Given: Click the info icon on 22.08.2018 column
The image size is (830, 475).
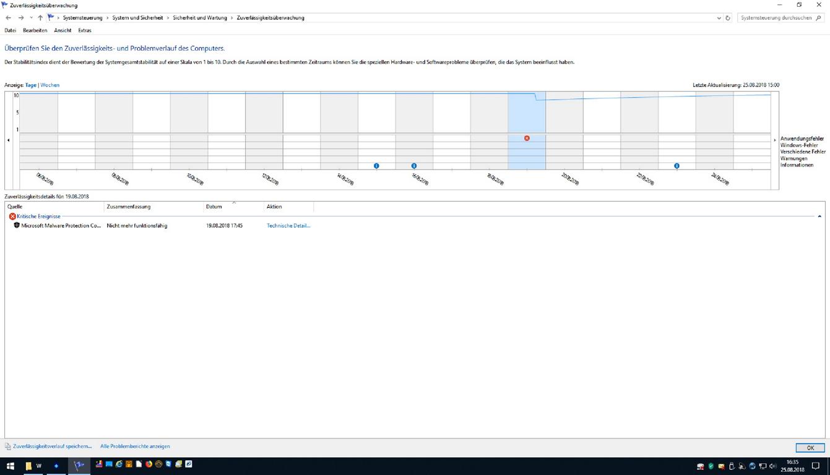Looking at the screenshot, I should pos(677,166).
